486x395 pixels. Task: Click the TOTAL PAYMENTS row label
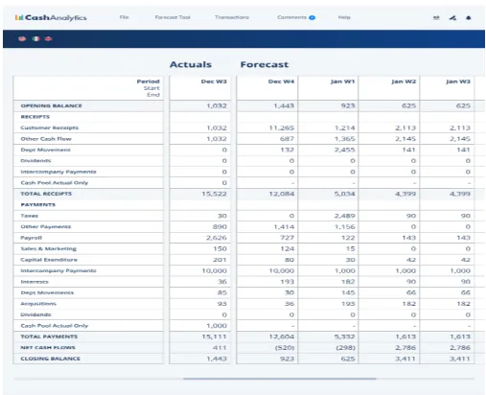coord(49,337)
